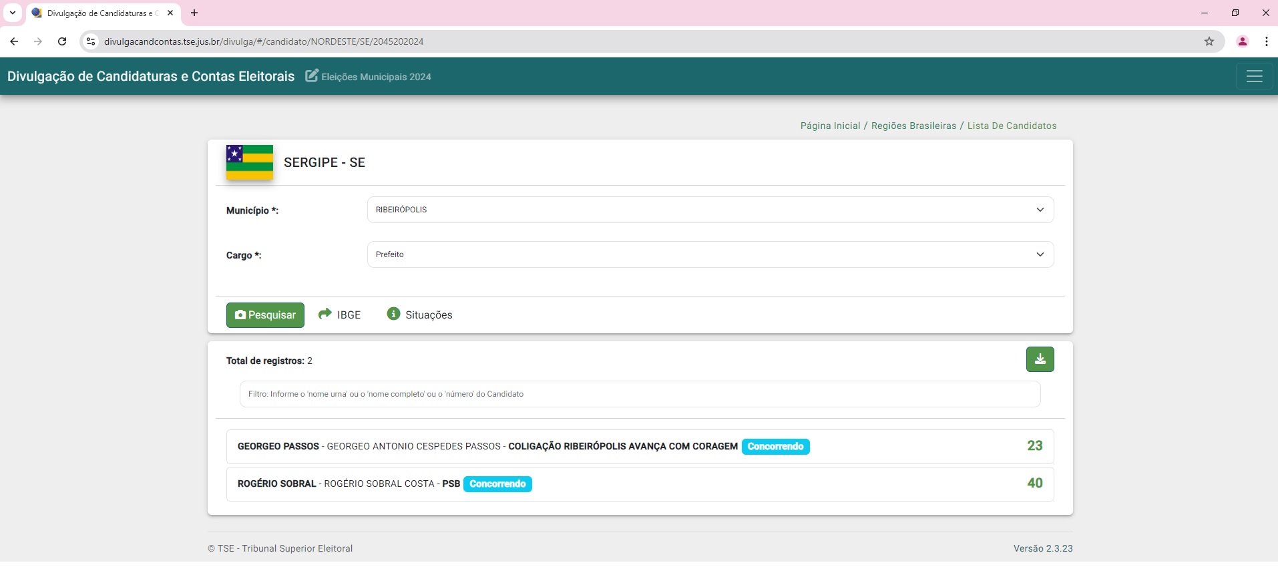The width and height of the screenshot is (1278, 585).
Task: Click the edit icon beside Eleições Municipais
Action: [x=312, y=75]
